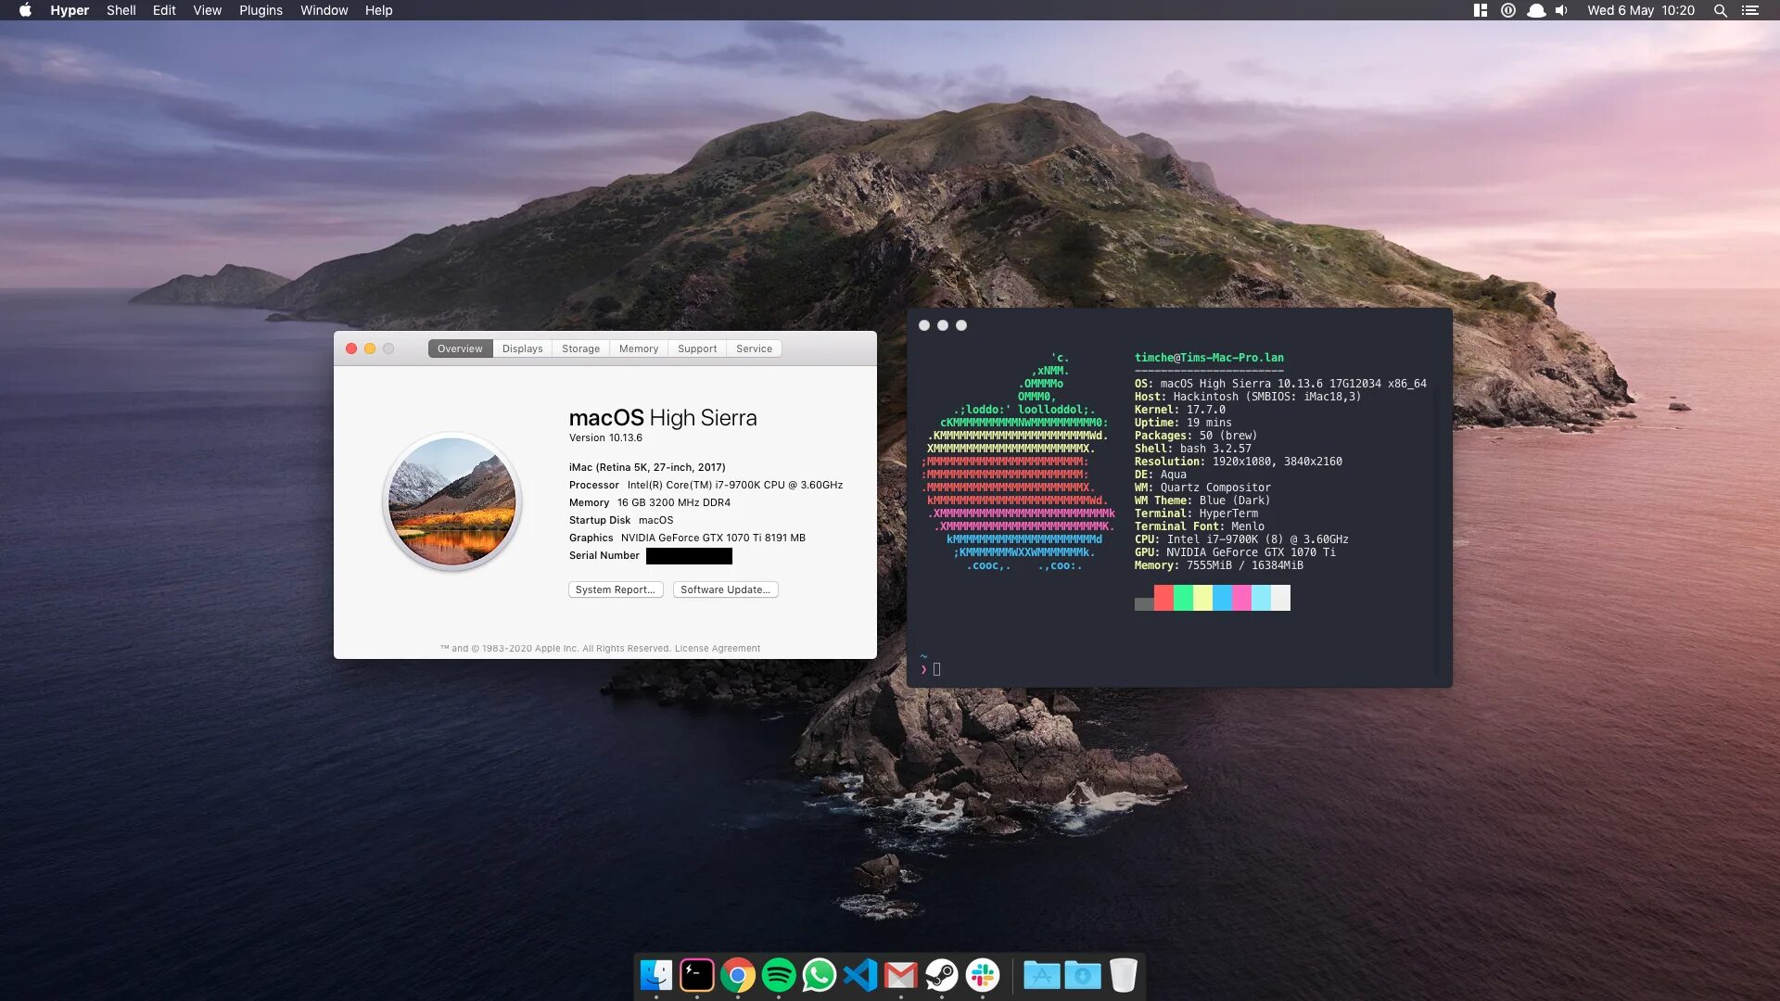Open Notification Center list icon
The width and height of the screenshot is (1780, 1001).
coord(1750,10)
